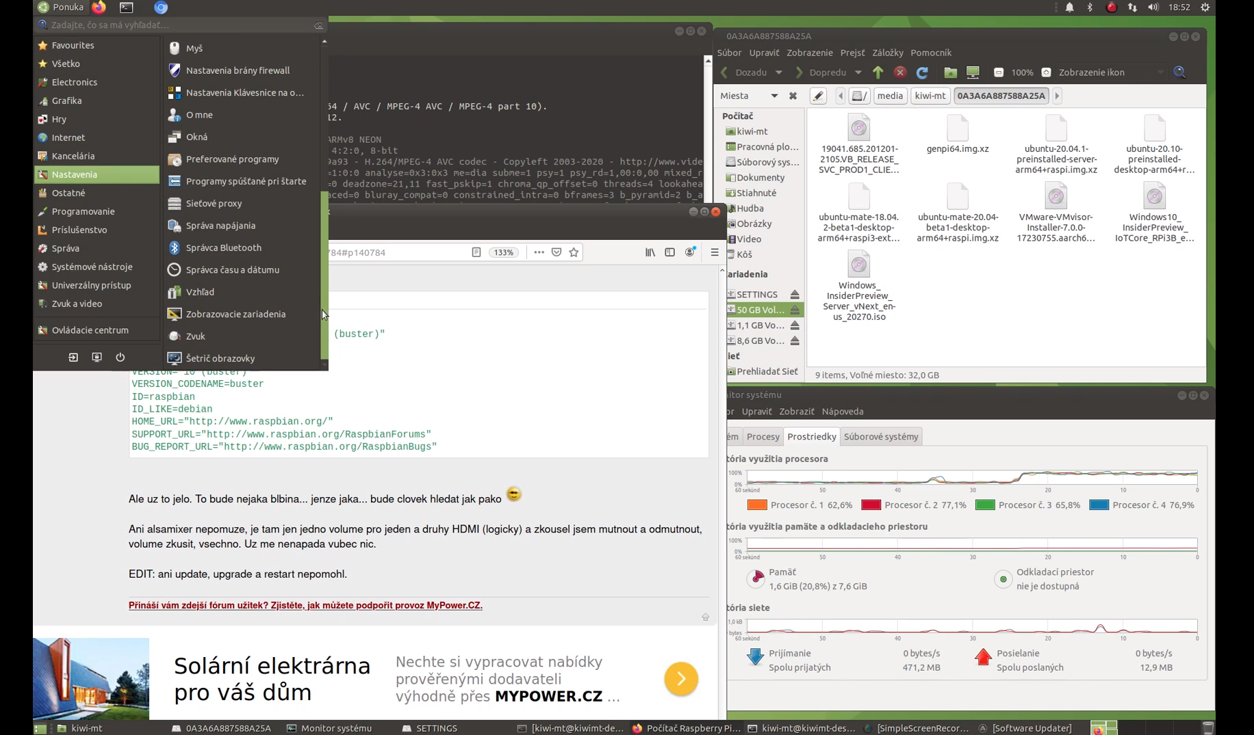Open Šetrič obrazovky settings entry
Screen dimensions: 1254x735
[x=242, y=358]
